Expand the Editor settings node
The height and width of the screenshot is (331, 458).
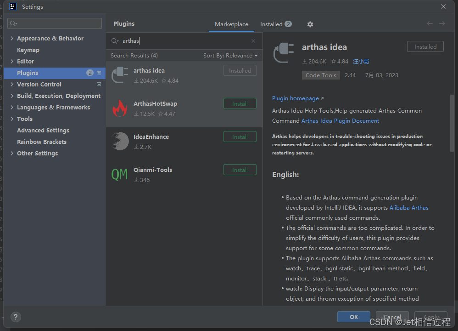coord(11,62)
